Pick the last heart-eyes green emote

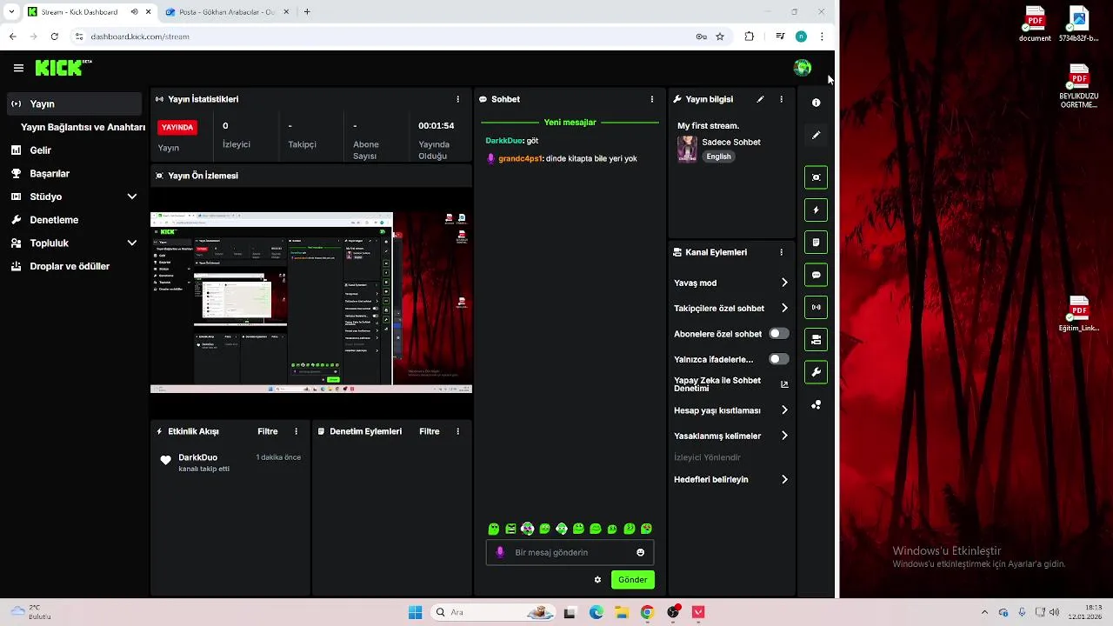coord(647,529)
